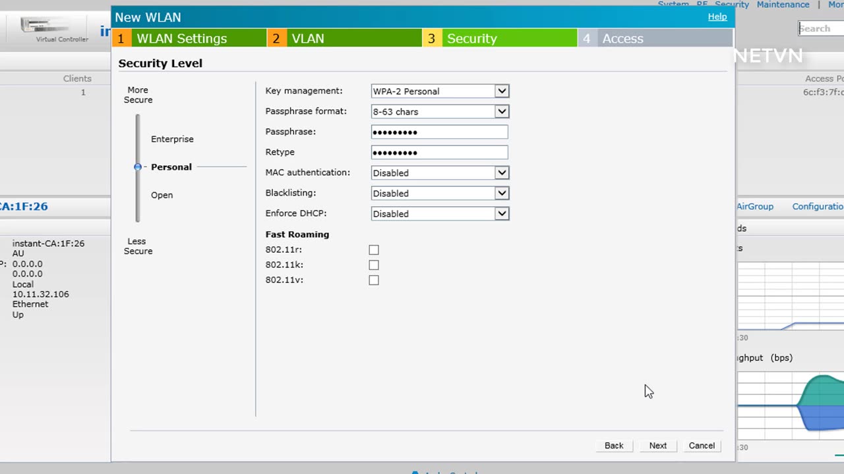Click the Passphrase input field
This screenshot has height=474, width=844.
(440, 132)
